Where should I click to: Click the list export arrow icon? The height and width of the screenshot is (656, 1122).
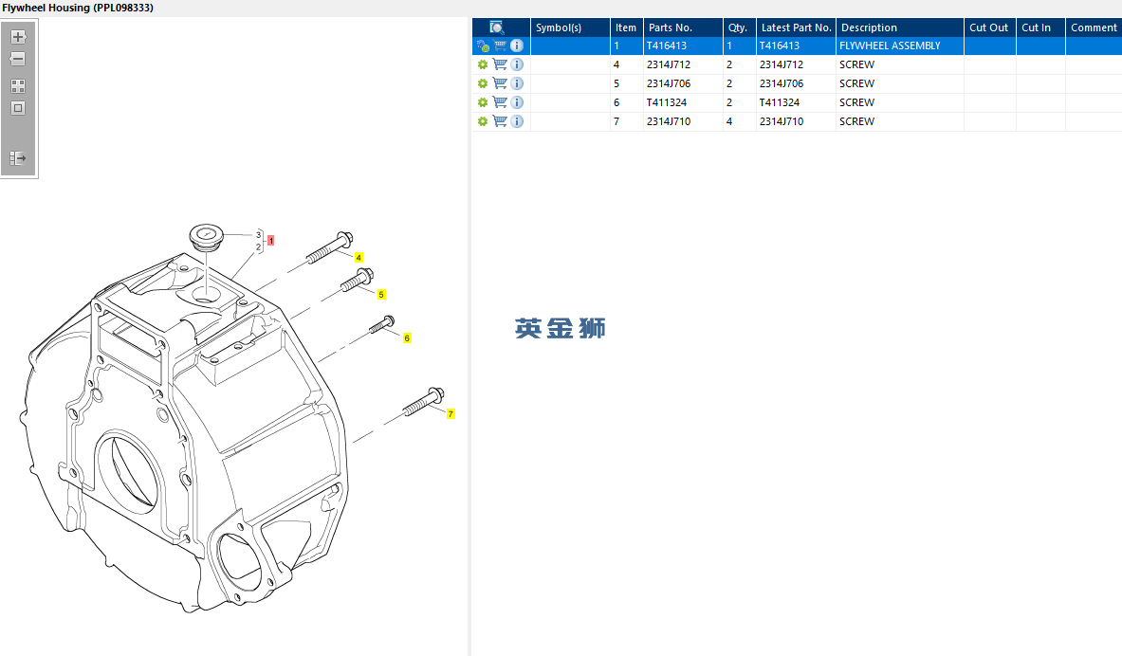pyautogui.click(x=18, y=158)
